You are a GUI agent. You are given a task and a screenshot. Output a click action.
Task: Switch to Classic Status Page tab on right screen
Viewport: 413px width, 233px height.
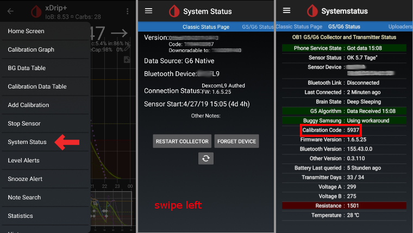point(299,27)
